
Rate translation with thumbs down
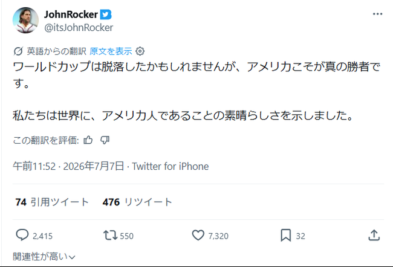click(x=105, y=140)
